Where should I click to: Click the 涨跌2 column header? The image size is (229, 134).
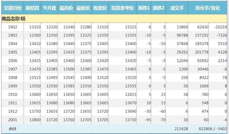click(158, 8)
